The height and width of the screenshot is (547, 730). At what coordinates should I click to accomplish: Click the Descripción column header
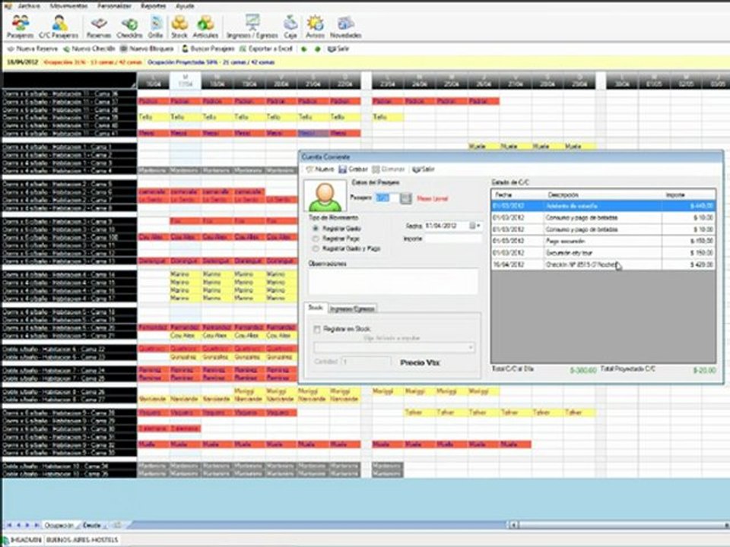tap(603, 195)
